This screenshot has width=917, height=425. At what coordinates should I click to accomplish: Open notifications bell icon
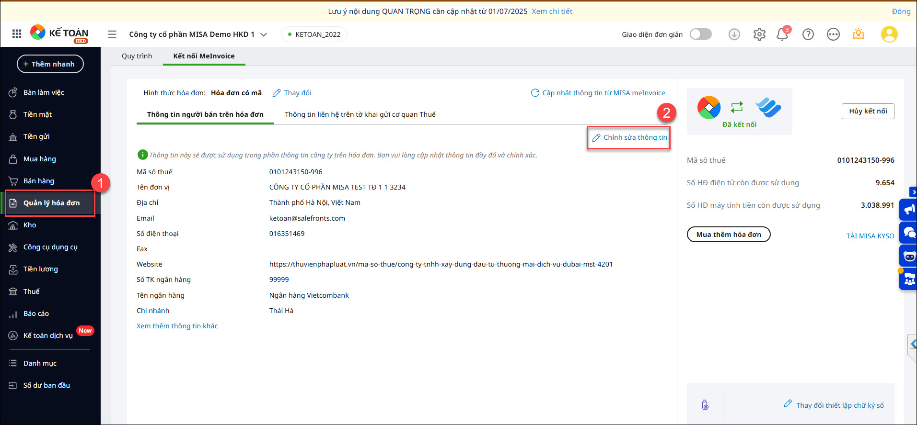point(782,34)
